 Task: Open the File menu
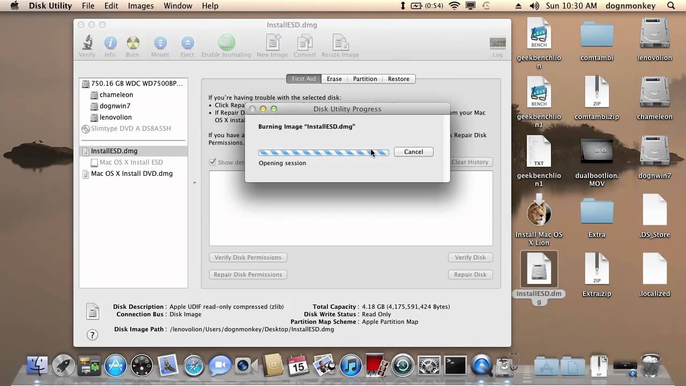click(x=88, y=6)
